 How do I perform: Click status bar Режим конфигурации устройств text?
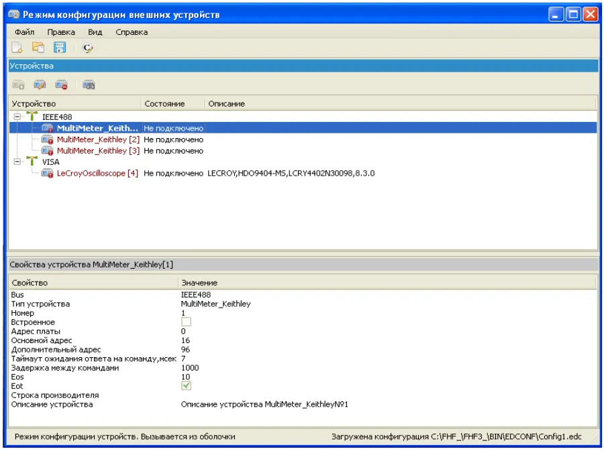125,437
